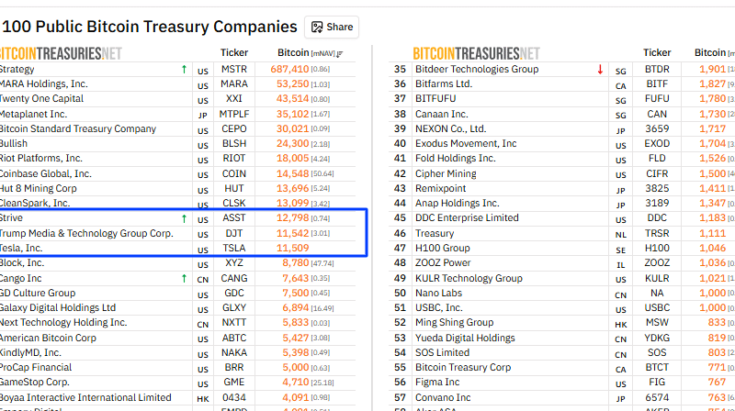Click ticker EXOD
Viewport: 735px width, 411px height.
point(657,144)
